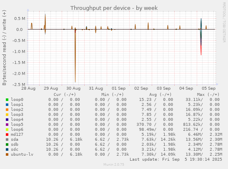Screen dimensions: 228x169
Task: Click the 370.70 avg value for loop5
Action: [x=144, y=125]
